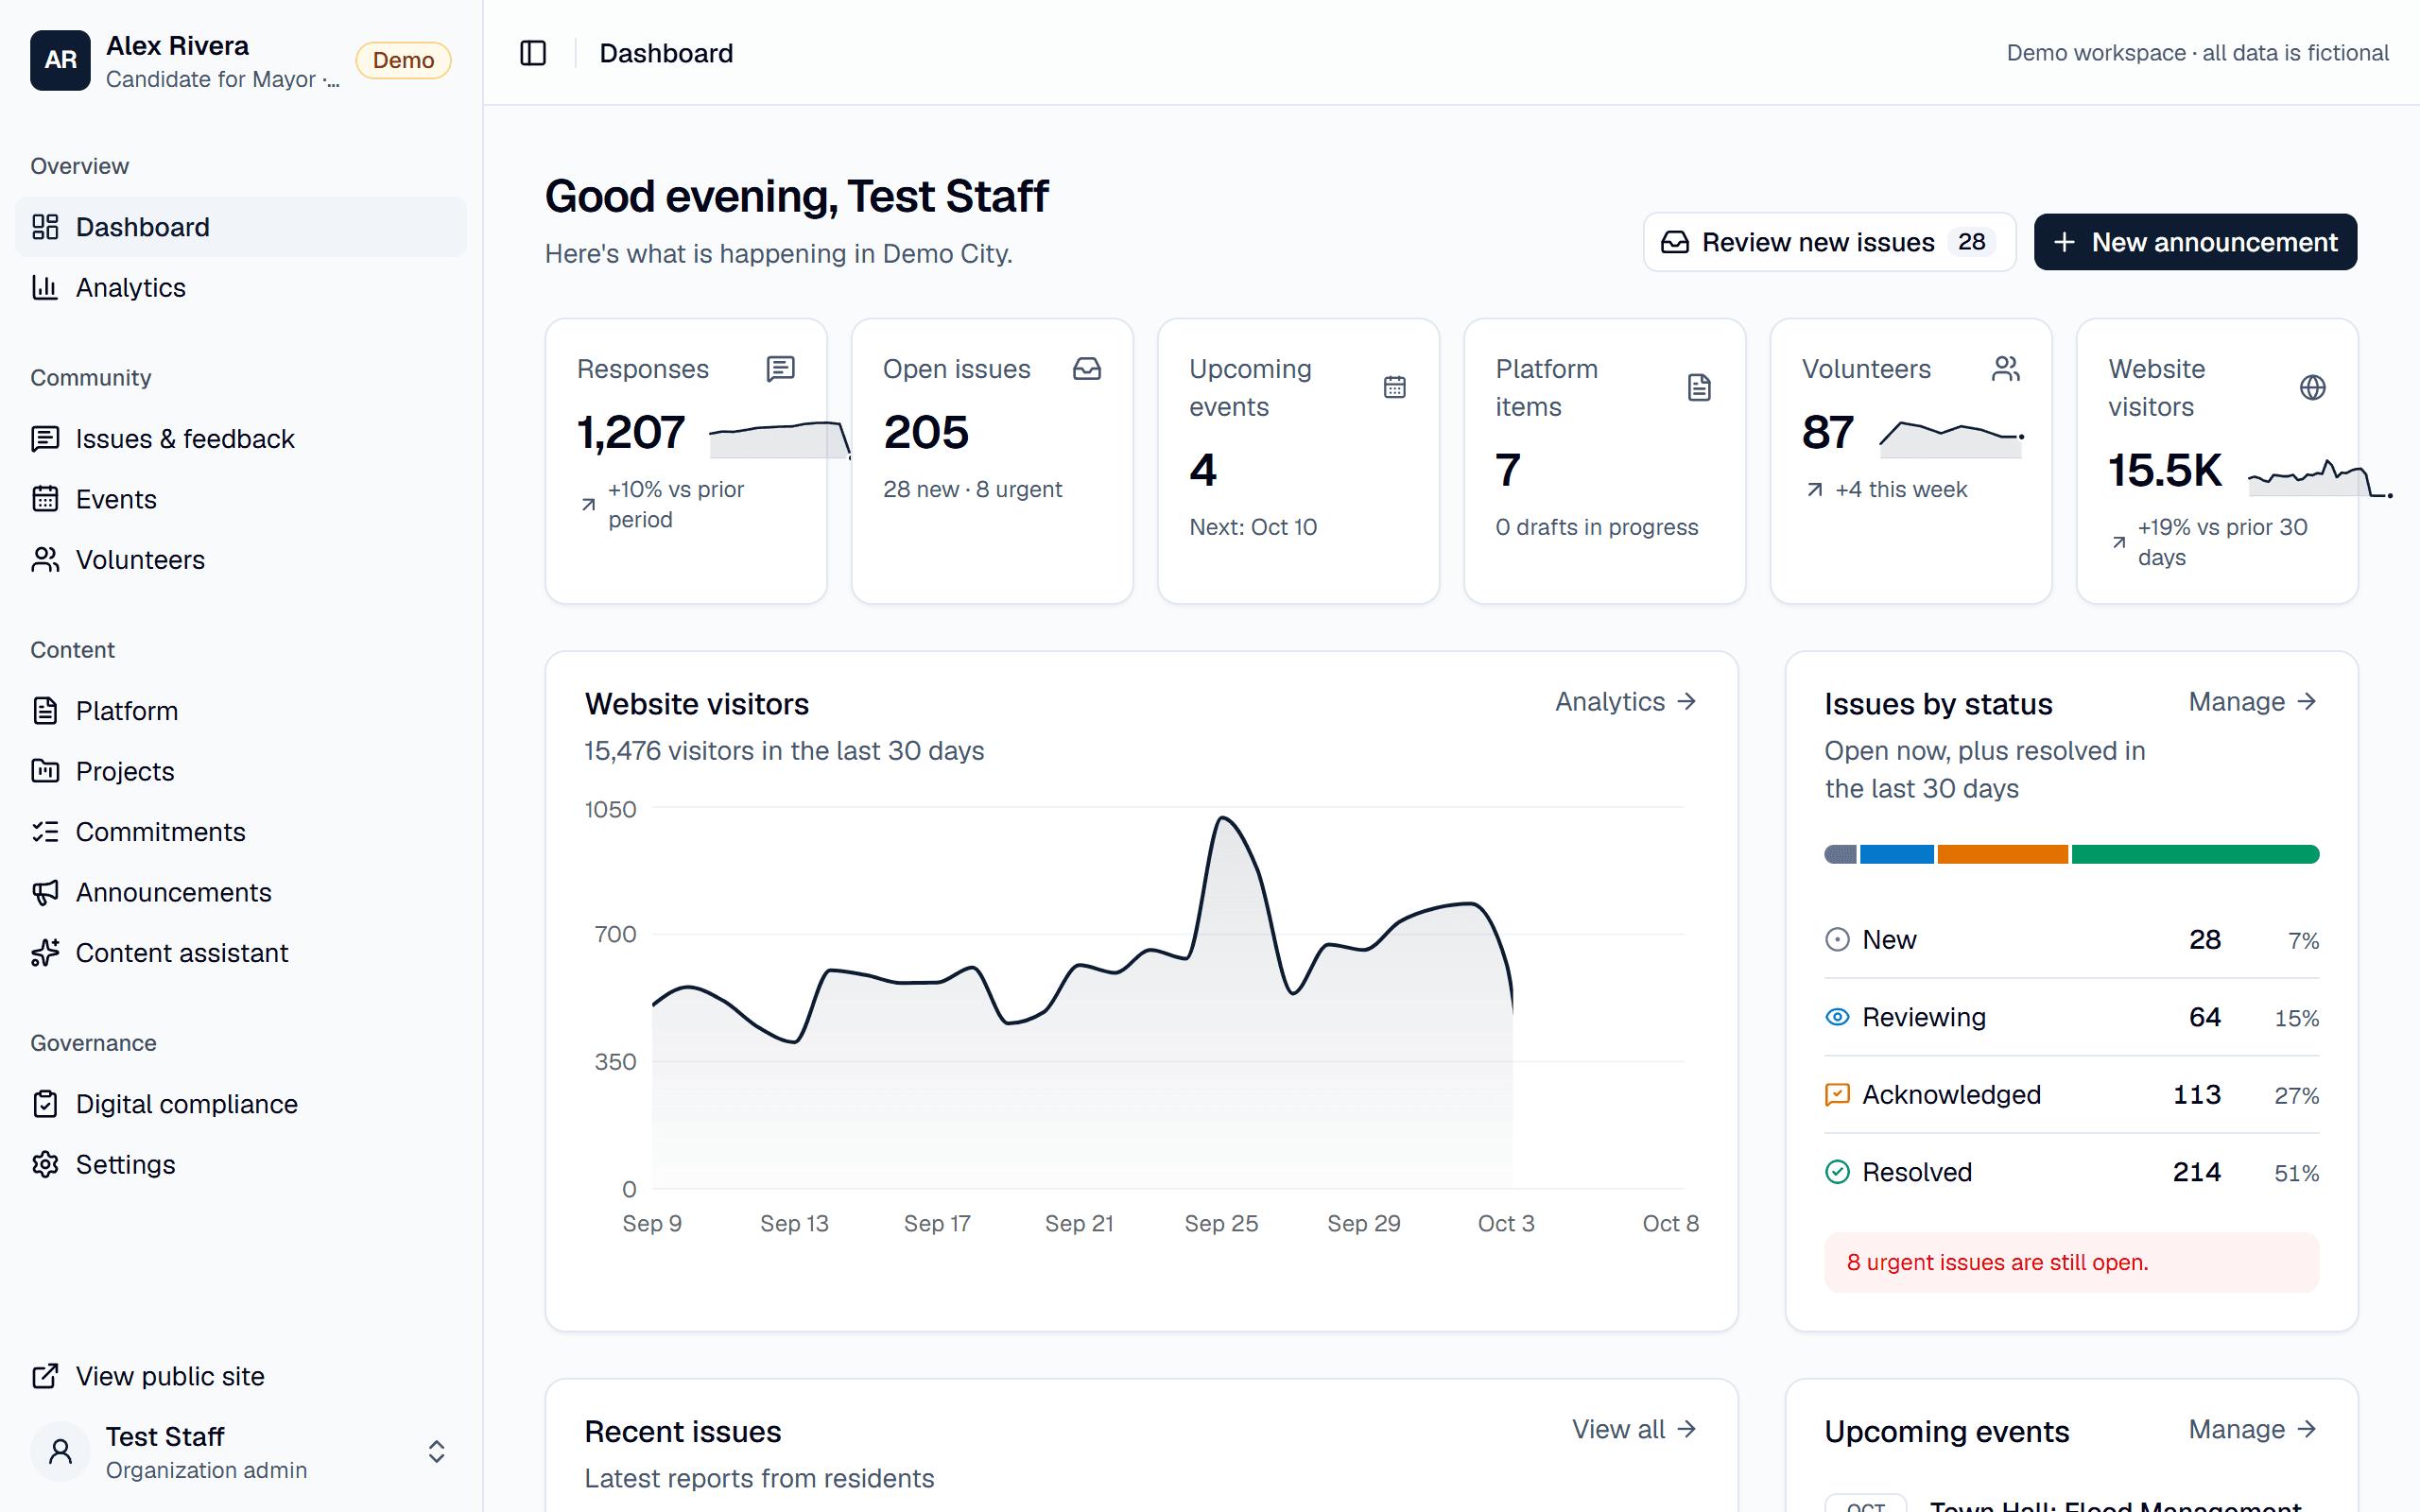Select the Platform sidebar item
Screen dimensions: 2420x1512
pyautogui.click(x=241, y=711)
